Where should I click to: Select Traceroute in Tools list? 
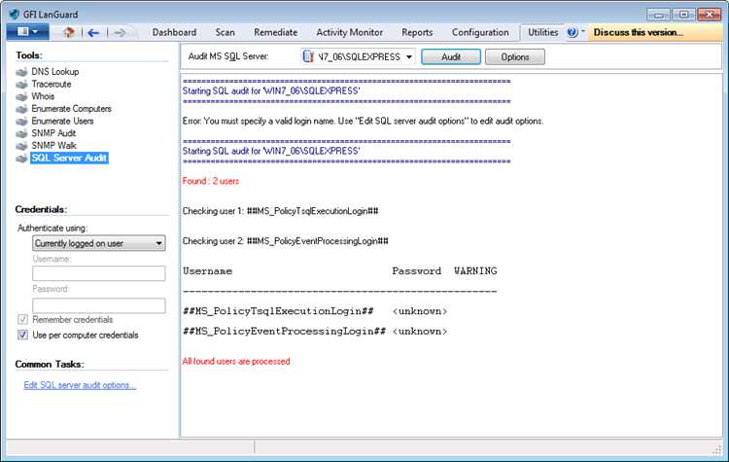point(52,84)
